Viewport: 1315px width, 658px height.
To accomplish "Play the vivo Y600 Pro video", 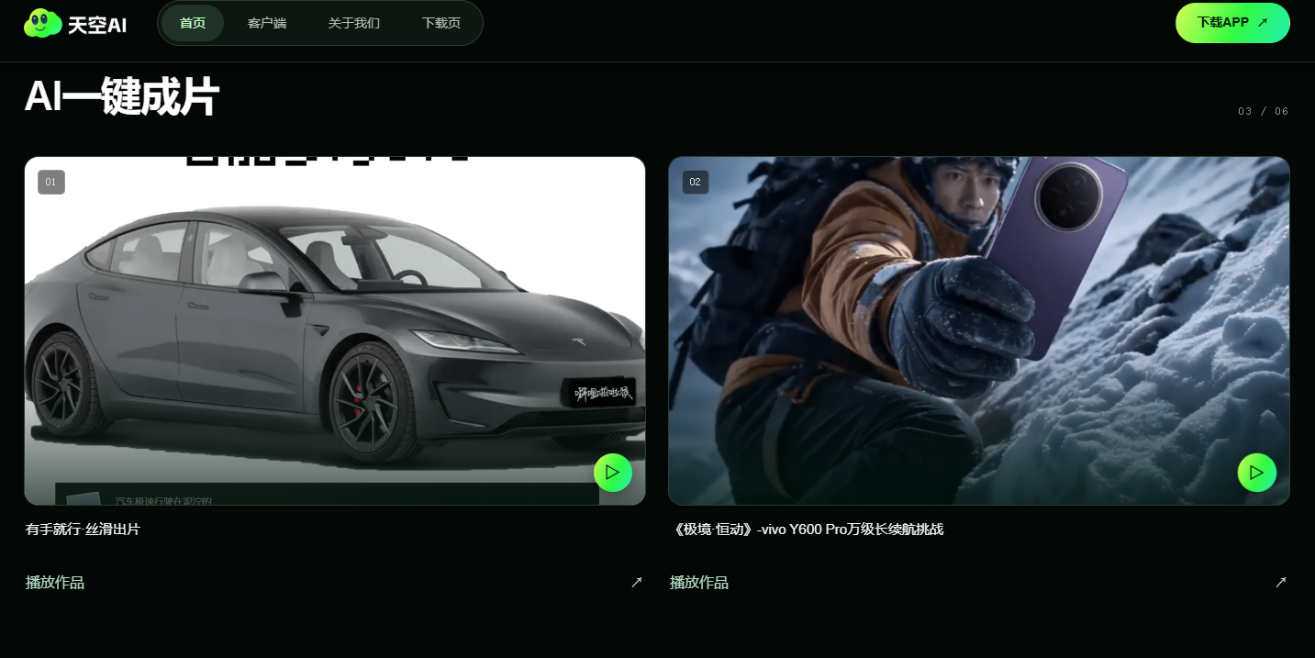I will 1257,473.
